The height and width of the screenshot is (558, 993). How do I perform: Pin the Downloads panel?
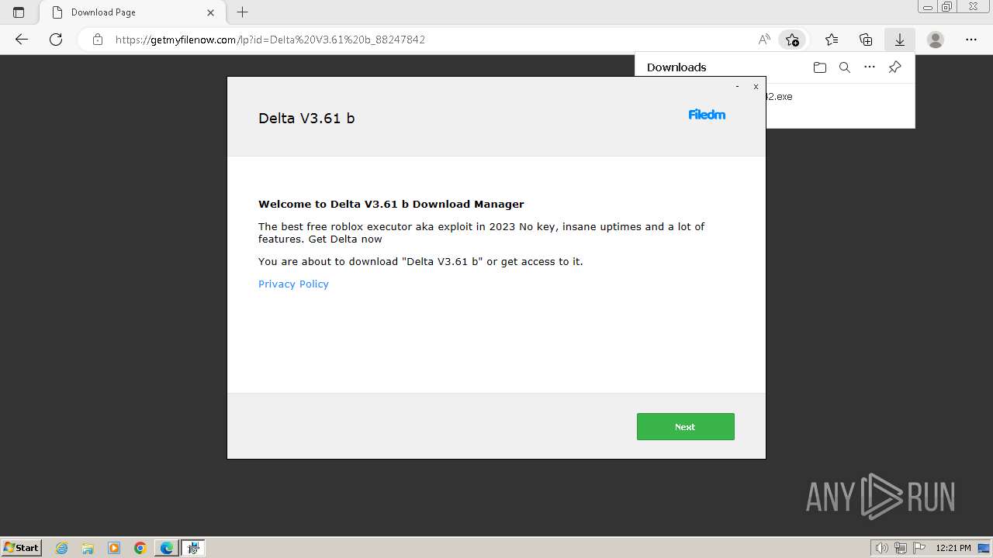[894, 67]
